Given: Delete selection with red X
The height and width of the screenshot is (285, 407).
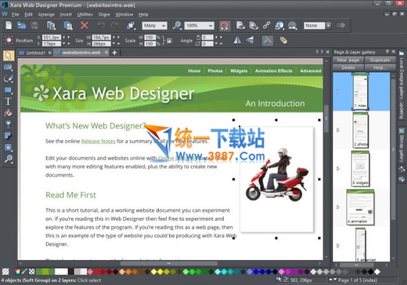Looking at the screenshot, I should pyautogui.click(x=84, y=26).
